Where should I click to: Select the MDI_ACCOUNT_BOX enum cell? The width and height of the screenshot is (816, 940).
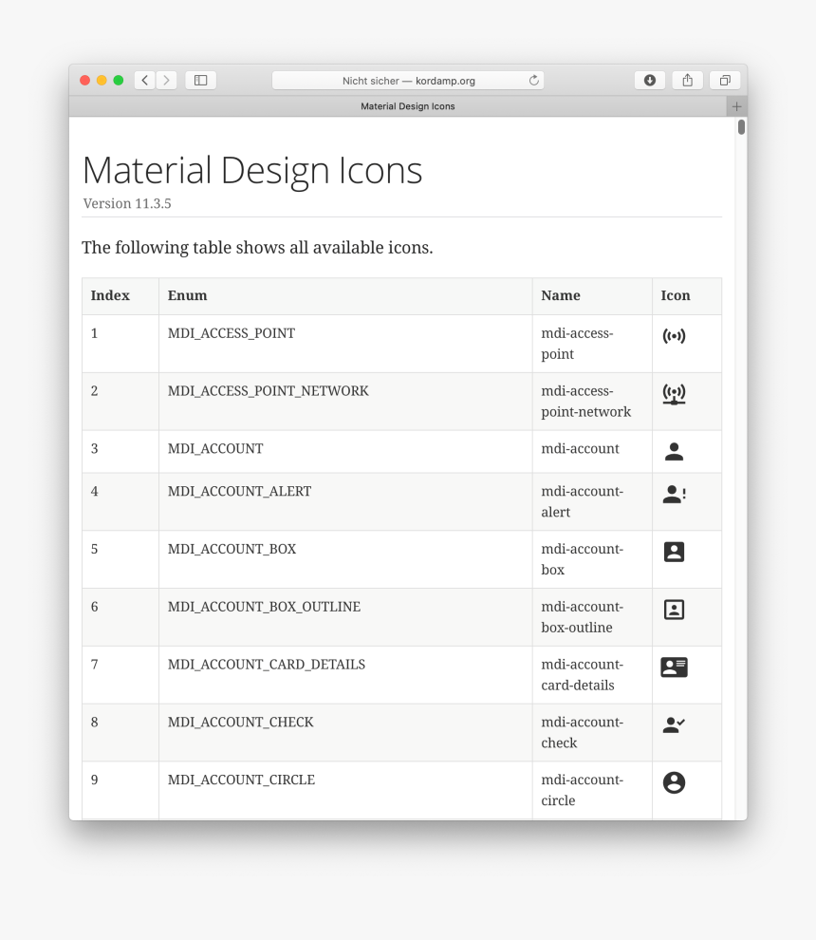click(x=345, y=559)
